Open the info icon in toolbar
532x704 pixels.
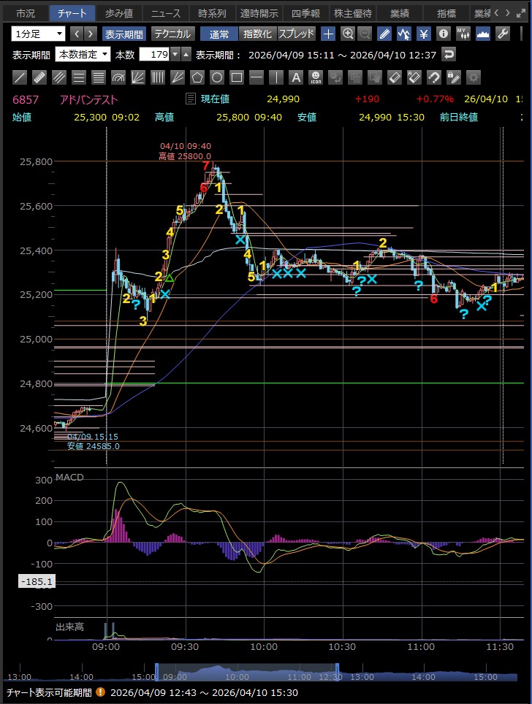coord(443,34)
